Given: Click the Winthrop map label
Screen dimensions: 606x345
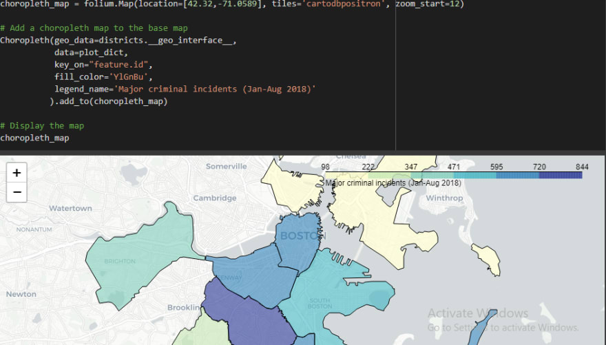Looking at the screenshot, I should click(x=444, y=198).
